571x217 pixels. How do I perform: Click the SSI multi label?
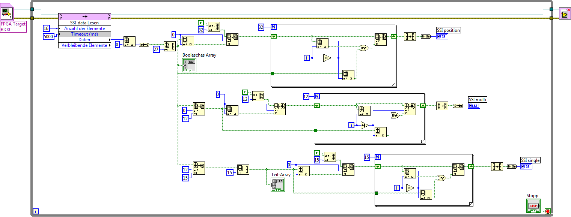coord(478,99)
